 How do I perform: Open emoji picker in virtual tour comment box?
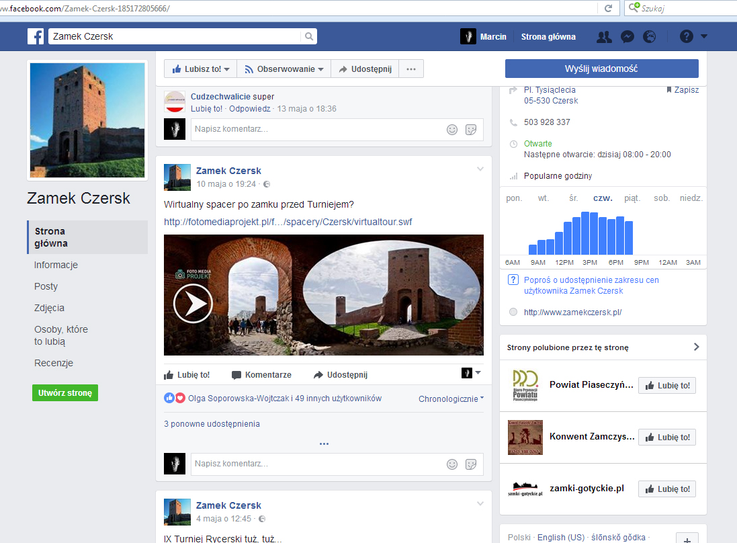tap(452, 464)
